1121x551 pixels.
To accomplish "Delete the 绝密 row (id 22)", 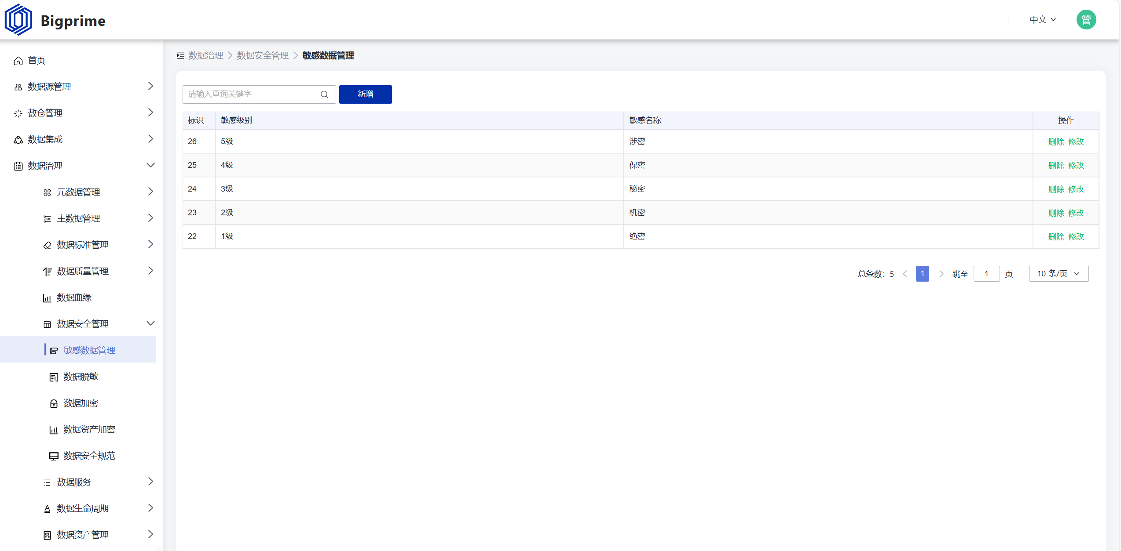I will pos(1056,237).
